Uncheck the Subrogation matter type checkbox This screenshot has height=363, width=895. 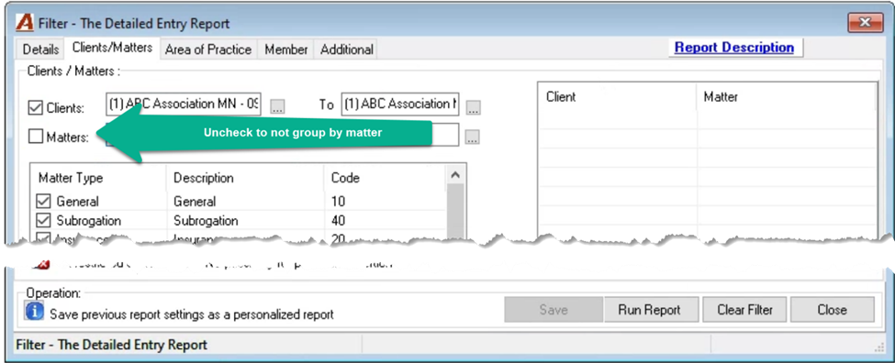click(43, 221)
